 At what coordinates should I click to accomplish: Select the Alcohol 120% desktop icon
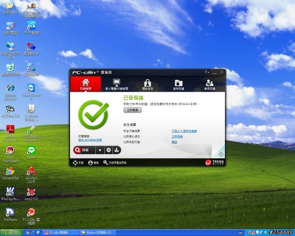(31, 175)
